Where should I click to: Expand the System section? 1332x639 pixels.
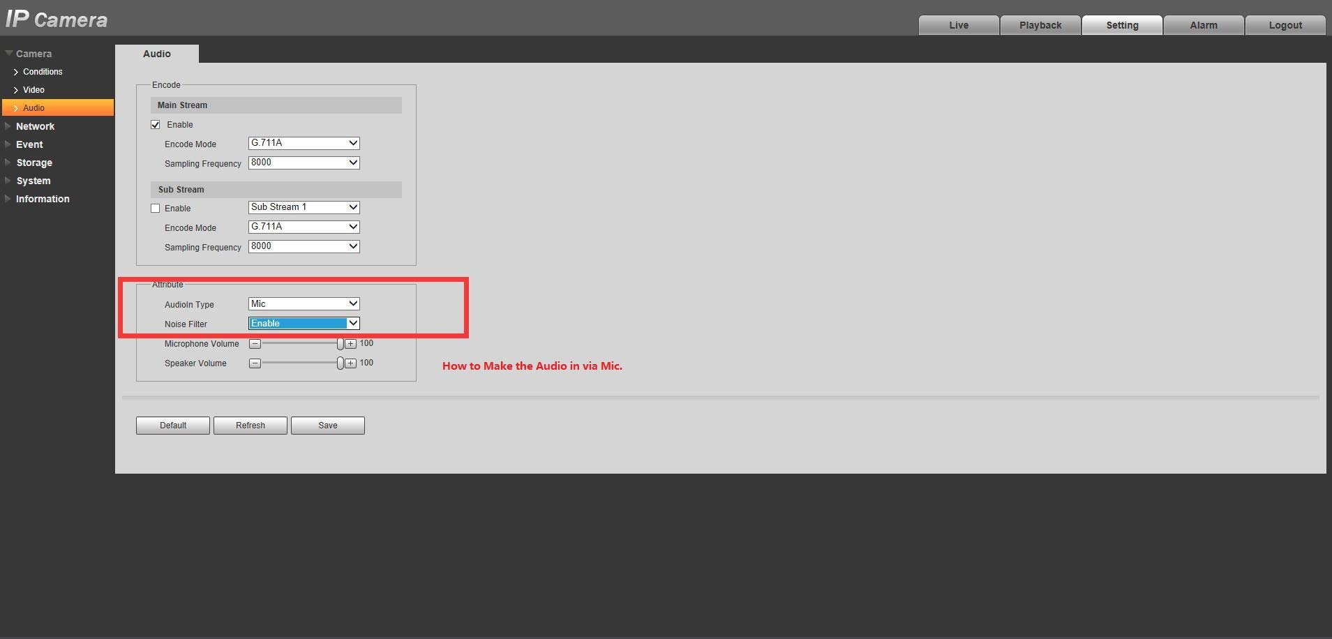coord(33,181)
